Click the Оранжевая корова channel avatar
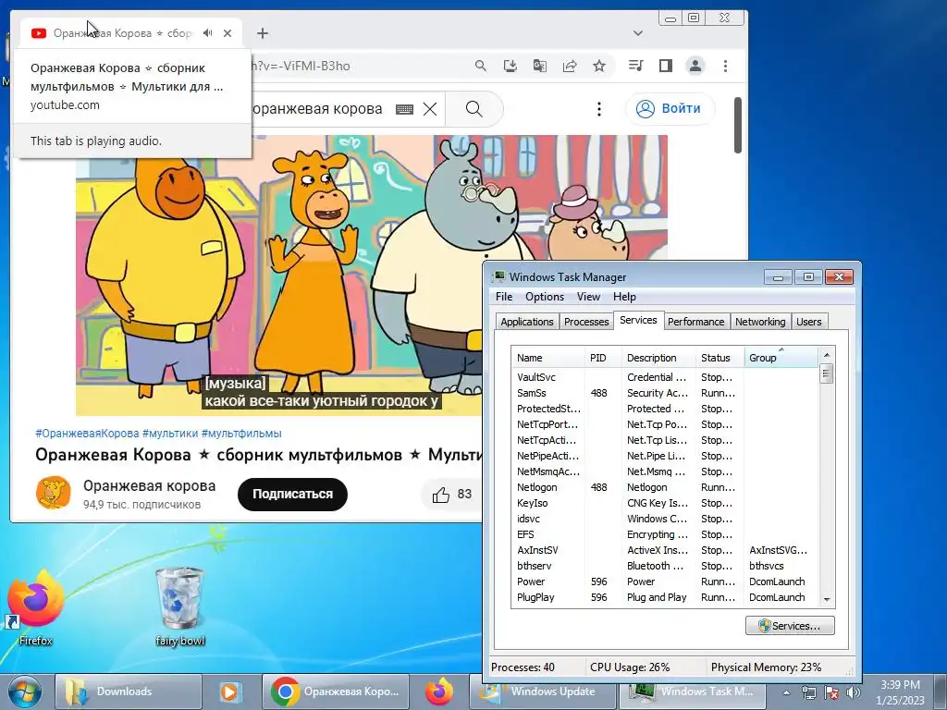947x710 pixels. coord(53,494)
